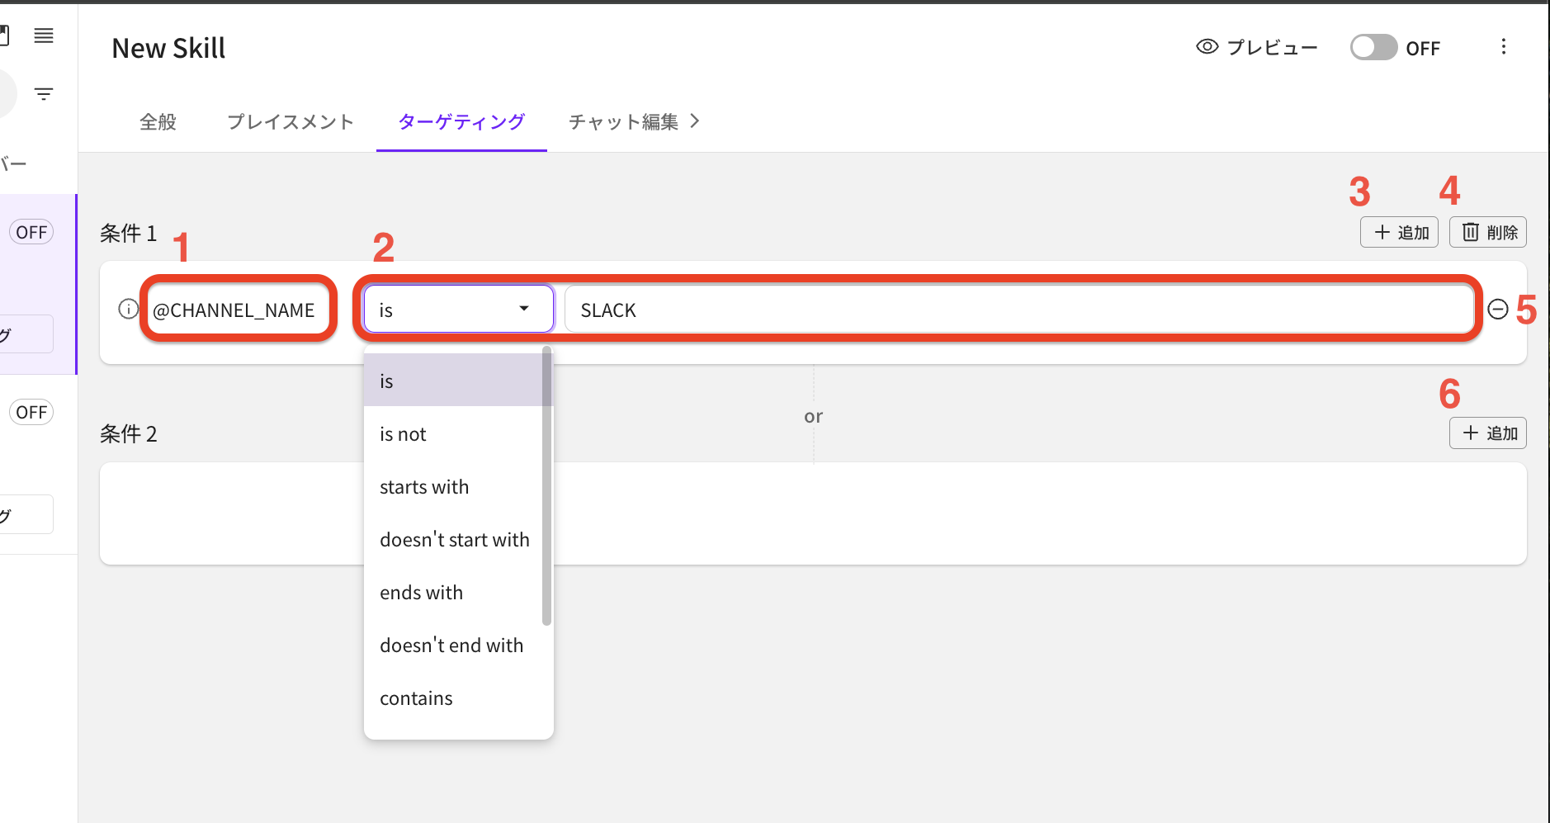
Task: Click the 追加 button for 条件 2
Action: tap(1487, 433)
